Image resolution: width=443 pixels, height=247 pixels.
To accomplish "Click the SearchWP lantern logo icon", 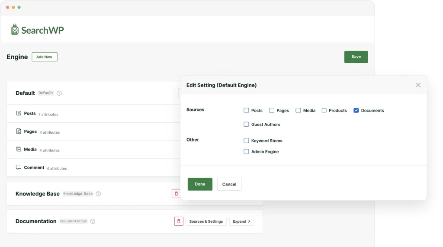I will [15, 30].
